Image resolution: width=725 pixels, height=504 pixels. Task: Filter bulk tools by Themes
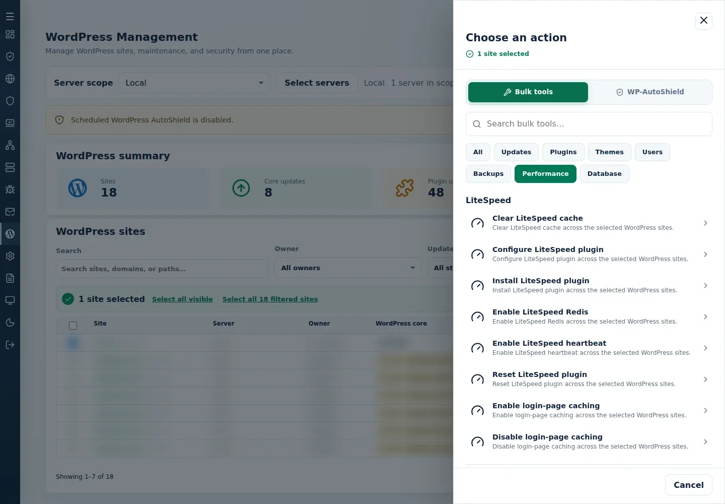(x=609, y=152)
